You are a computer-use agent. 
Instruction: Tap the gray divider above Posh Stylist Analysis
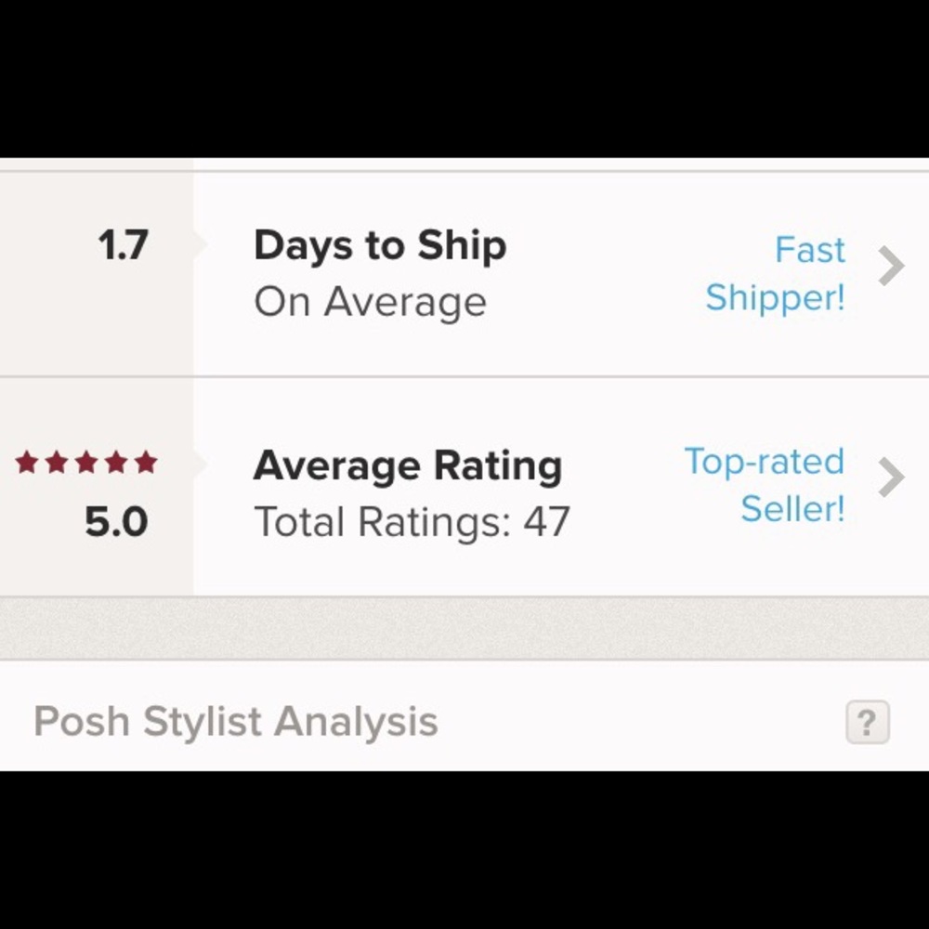pos(464,628)
